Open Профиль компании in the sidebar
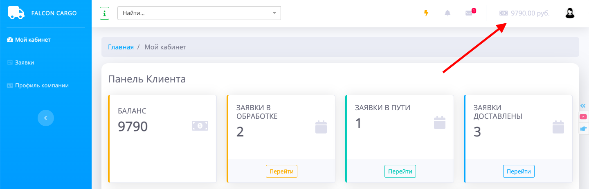The image size is (589, 189). click(42, 85)
